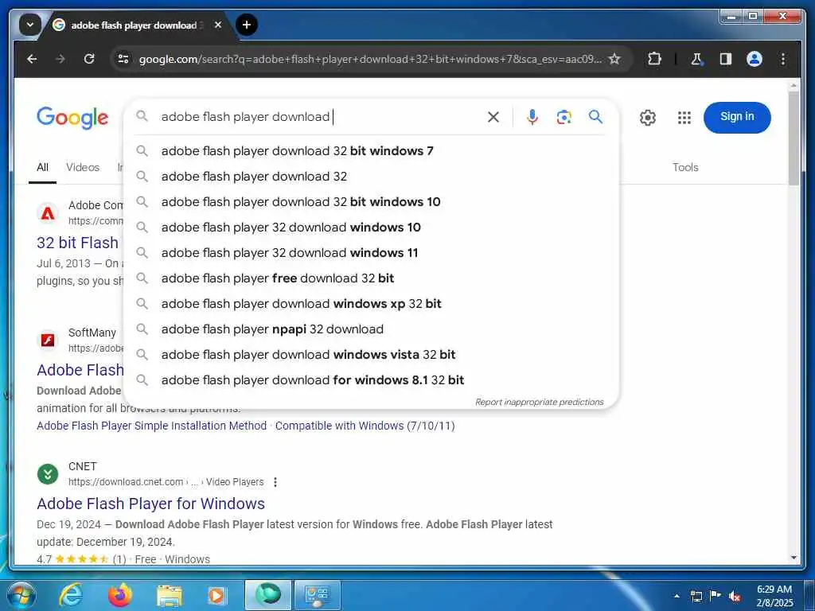Pick suggestion 'free download 32 bit'
This screenshot has height=611, width=815.
[372, 278]
